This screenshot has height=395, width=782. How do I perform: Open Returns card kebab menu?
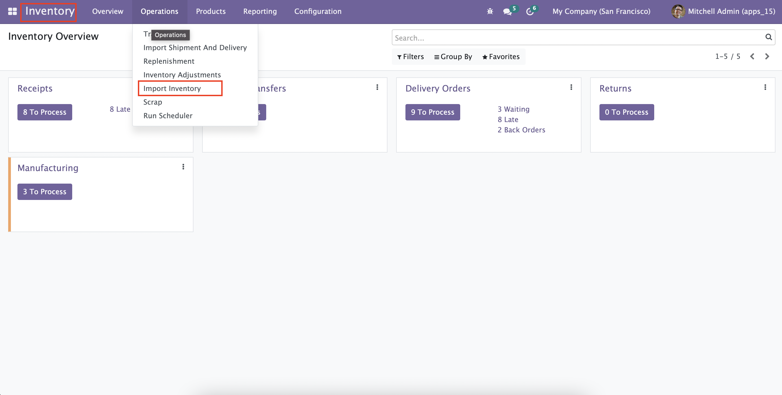[765, 87]
